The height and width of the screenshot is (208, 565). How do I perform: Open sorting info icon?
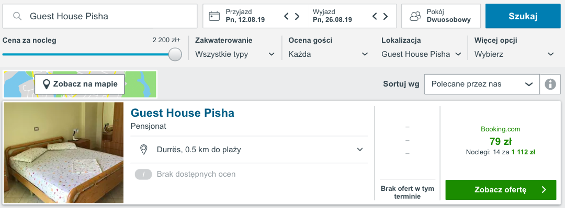(x=550, y=84)
